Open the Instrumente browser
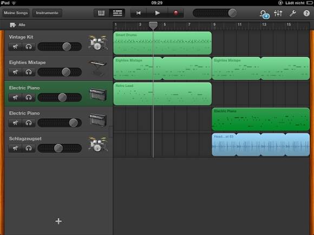Viewport: 314px width, 235px height. coord(47,13)
